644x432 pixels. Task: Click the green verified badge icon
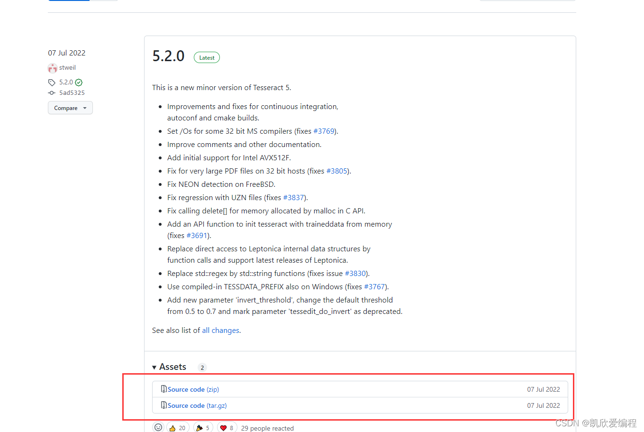(x=79, y=83)
